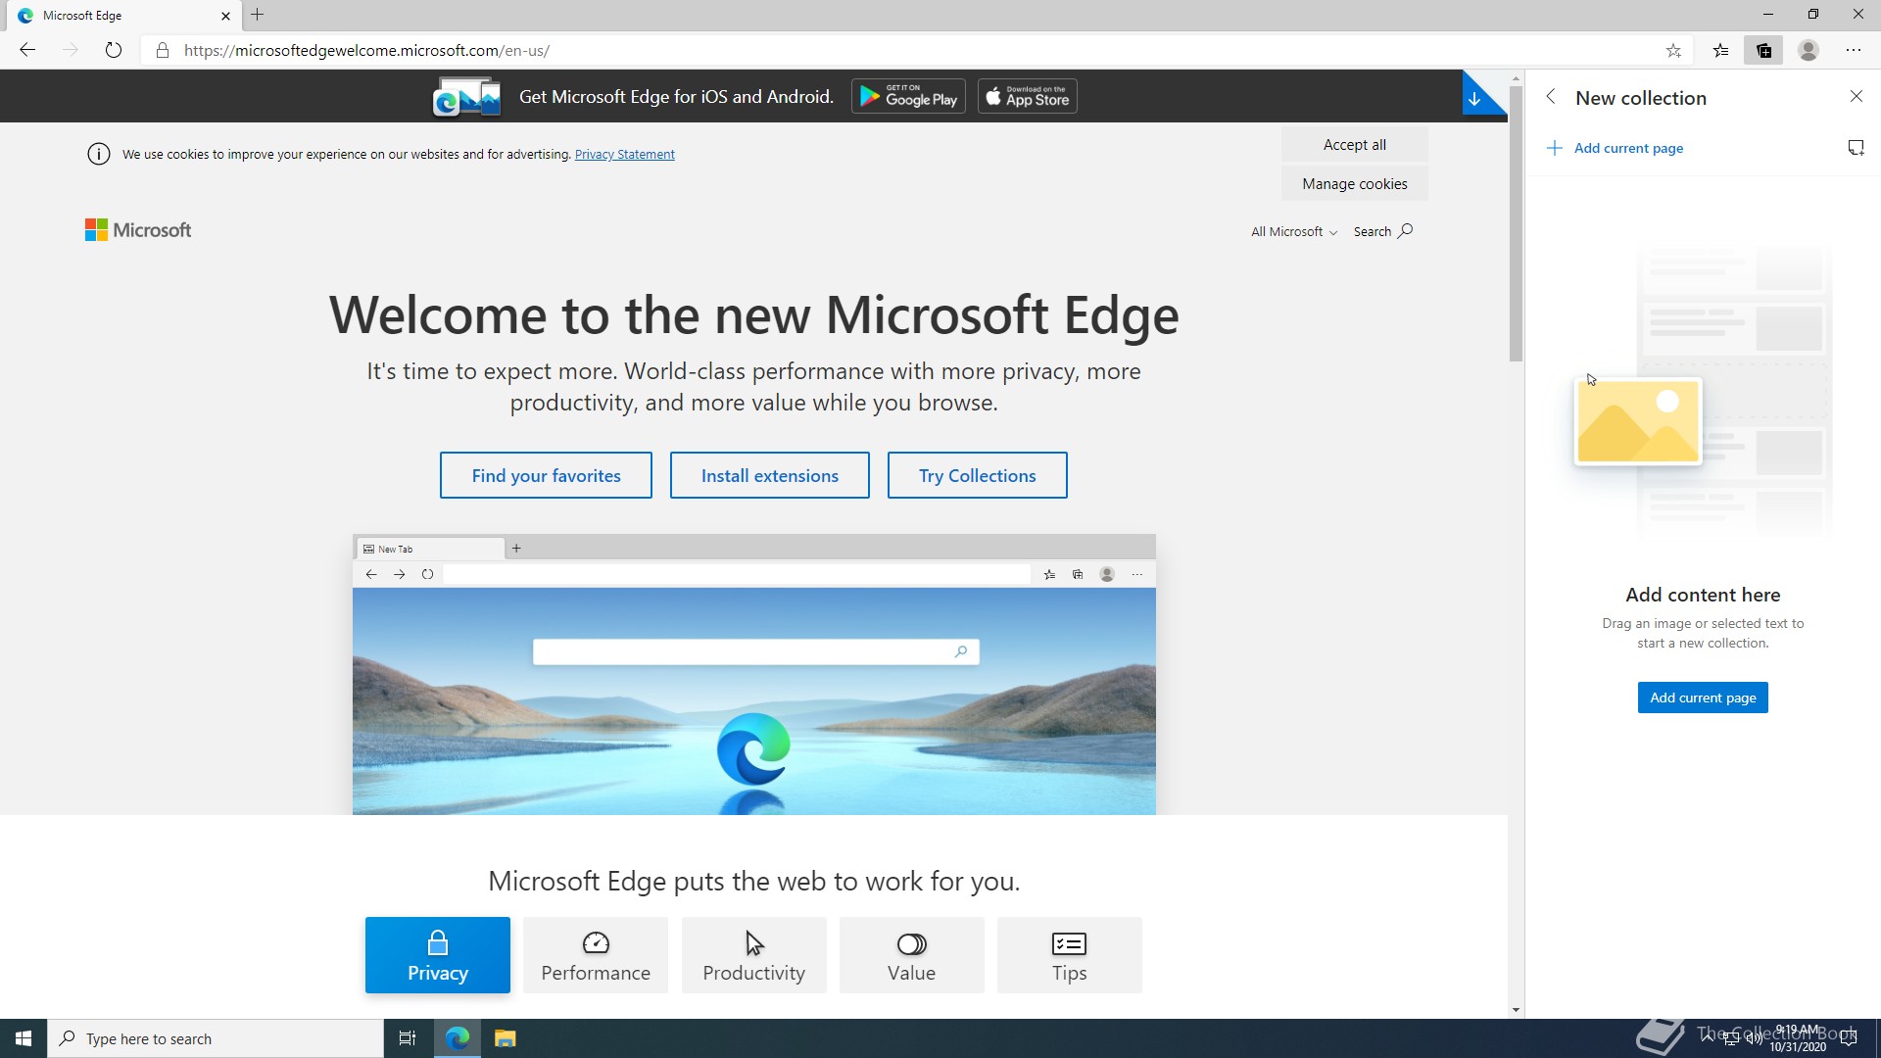Screen dimensions: 1881x1058
Task: Click the Edge browser preview image
Action: click(754, 674)
